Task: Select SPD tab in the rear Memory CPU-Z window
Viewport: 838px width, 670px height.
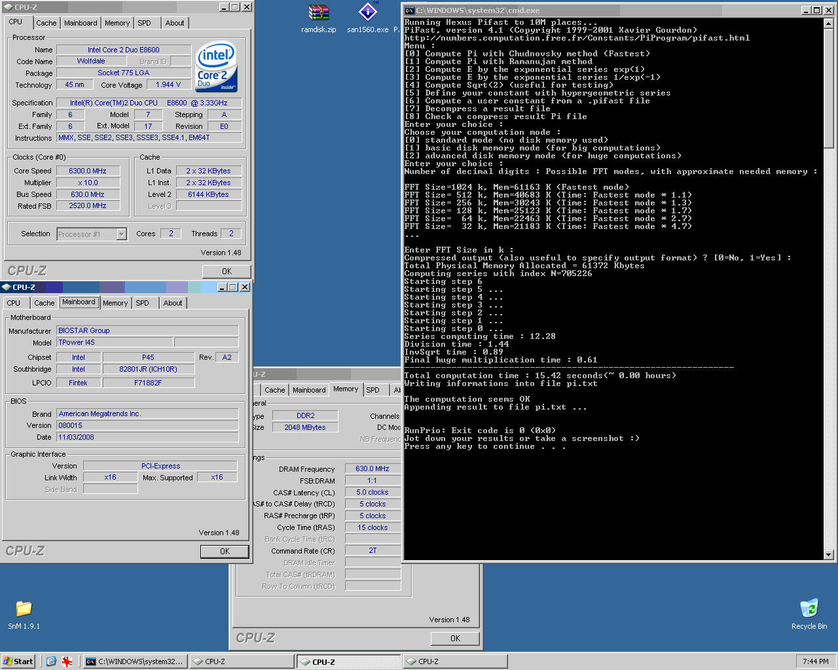Action: click(x=373, y=390)
